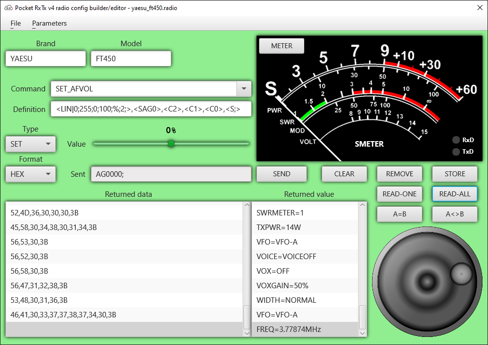
Task: Click the Definition text field
Action: click(x=151, y=109)
